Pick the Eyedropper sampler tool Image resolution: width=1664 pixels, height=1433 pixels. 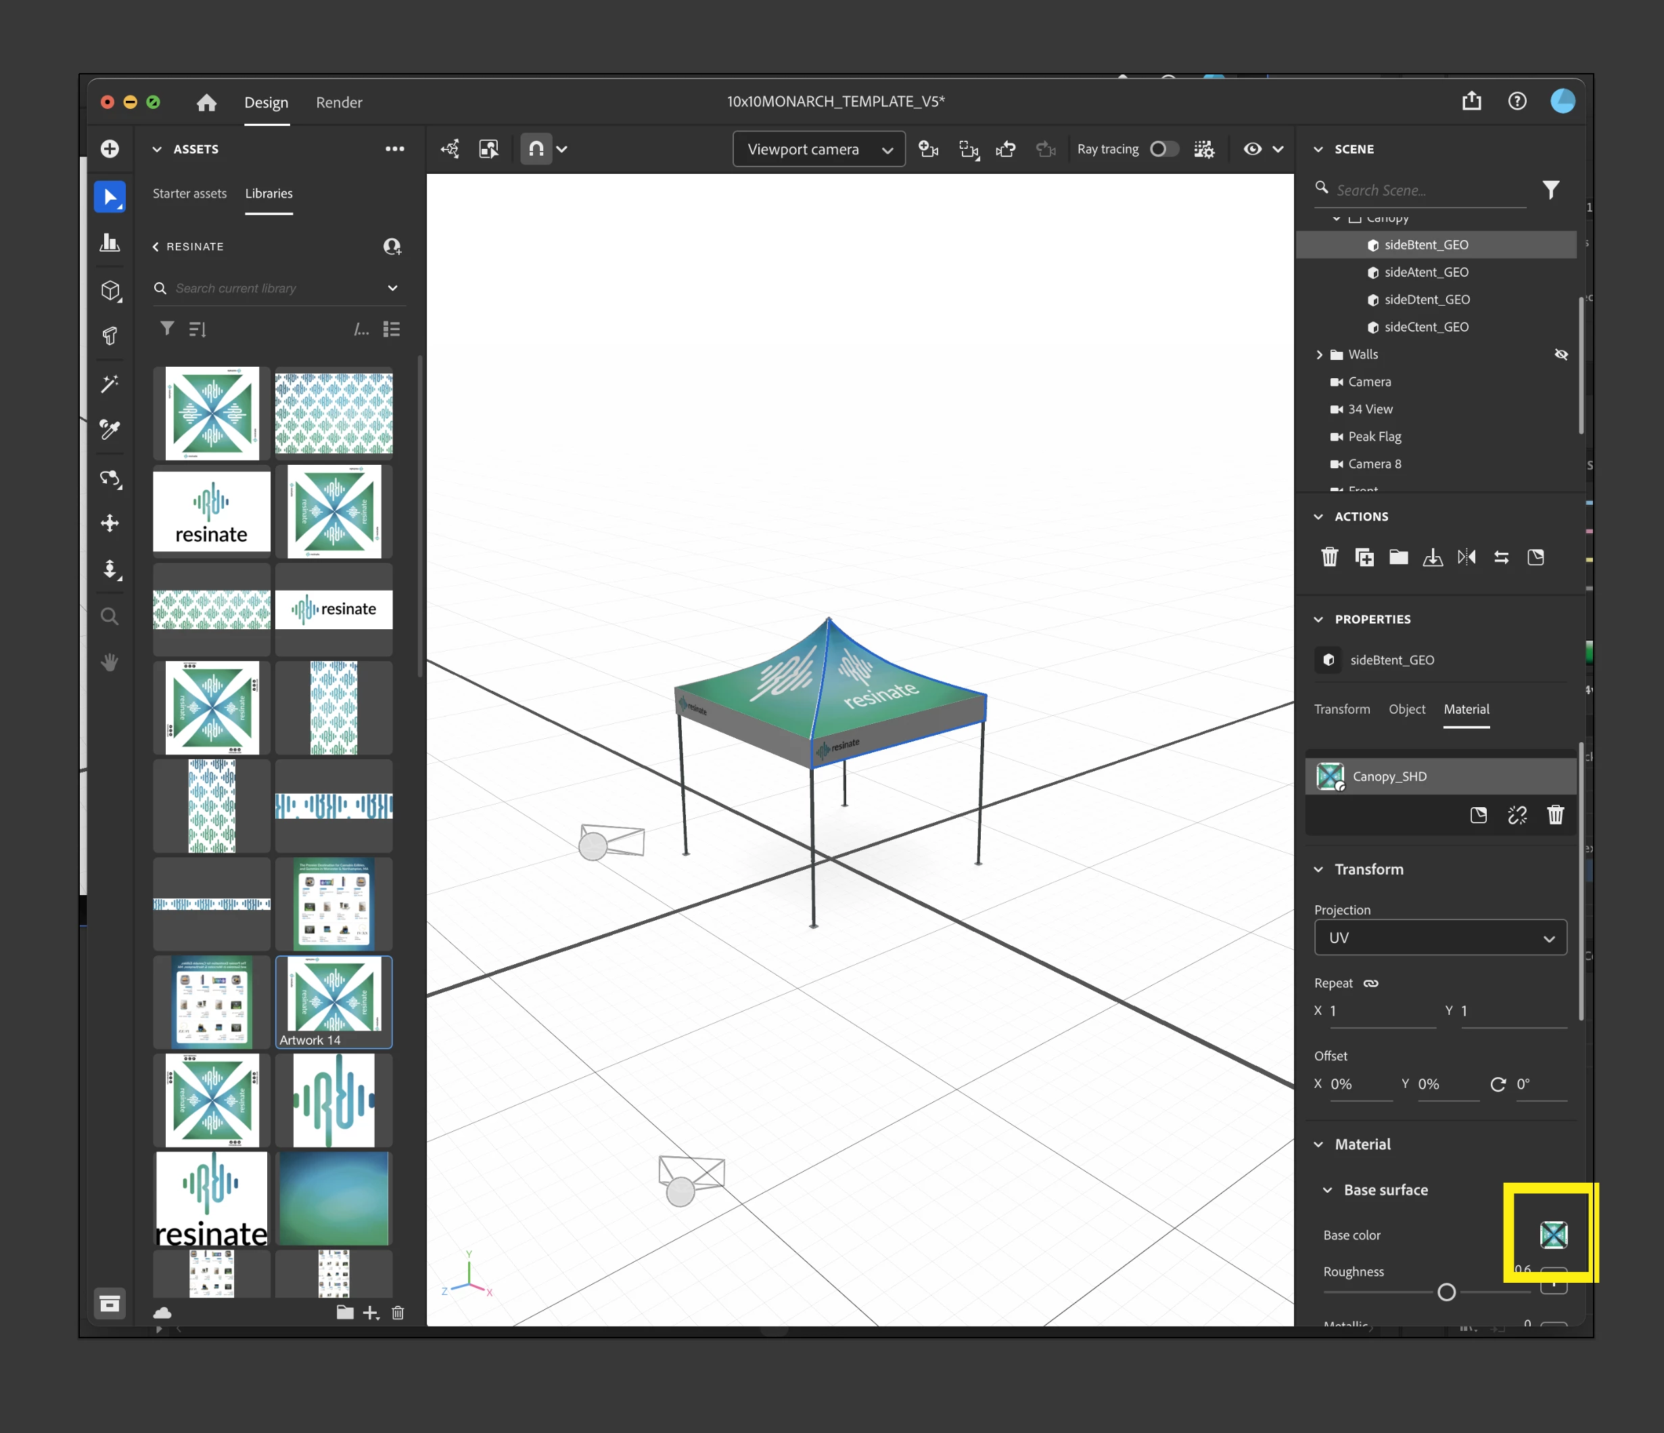[x=110, y=430]
